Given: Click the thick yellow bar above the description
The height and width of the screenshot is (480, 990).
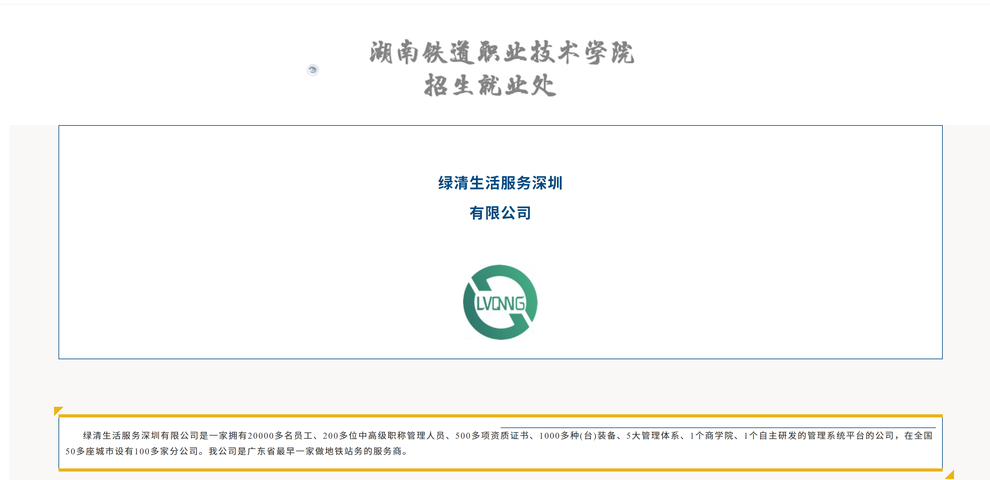Looking at the screenshot, I should (x=500, y=416).
